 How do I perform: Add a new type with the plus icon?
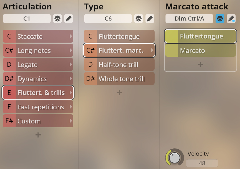pos(119,93)
